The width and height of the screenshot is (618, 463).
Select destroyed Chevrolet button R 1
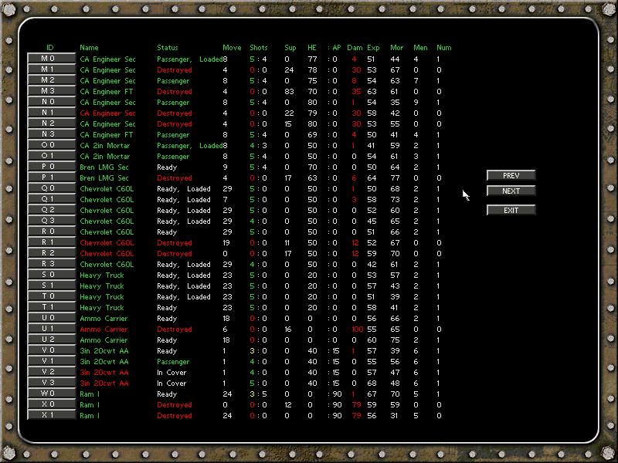(51, 242)
